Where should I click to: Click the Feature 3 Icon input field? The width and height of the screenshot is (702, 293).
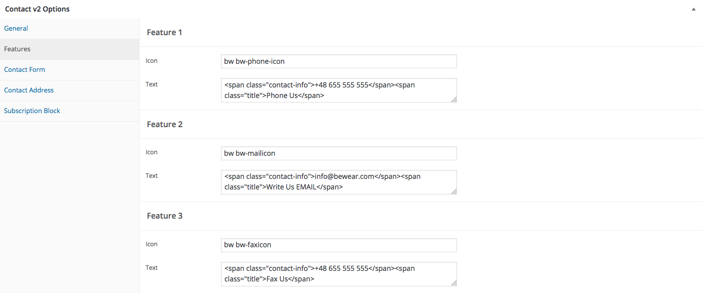339,245
